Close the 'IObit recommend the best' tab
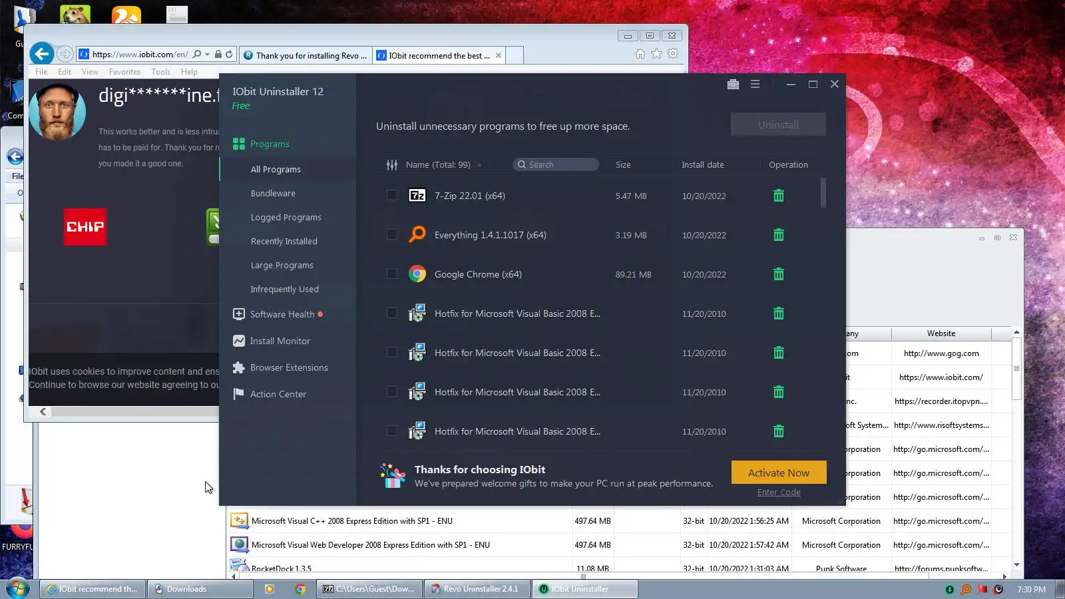 [499, 55]
